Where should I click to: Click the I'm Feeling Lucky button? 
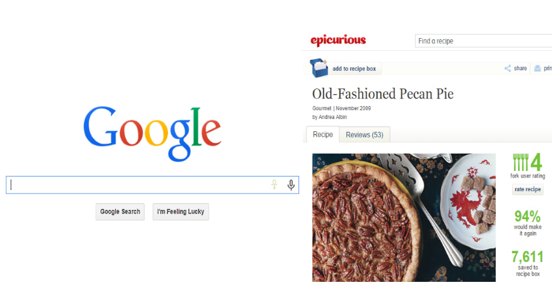tap(181, 212)
